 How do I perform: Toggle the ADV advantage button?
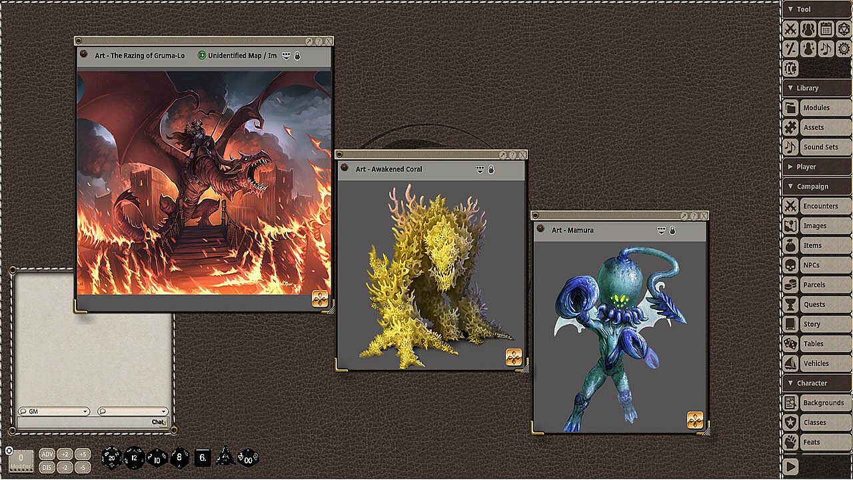(47, 454)
